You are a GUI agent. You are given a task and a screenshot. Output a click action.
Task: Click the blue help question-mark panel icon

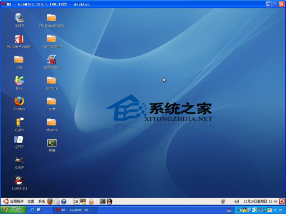[x=64, y=202]
